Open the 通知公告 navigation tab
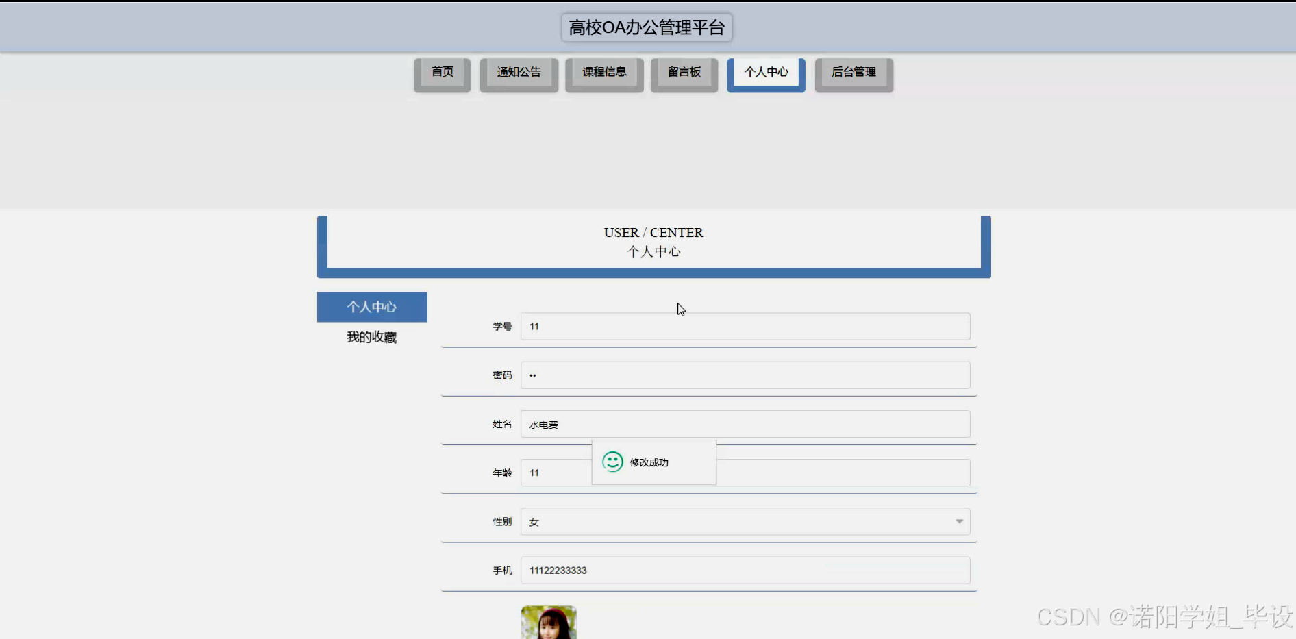 pos(519,71)
